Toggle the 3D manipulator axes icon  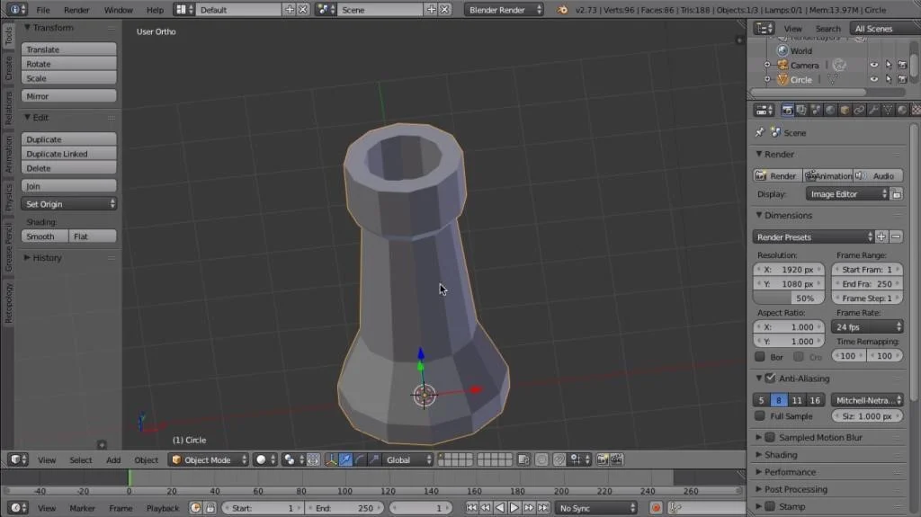point(331,460)
